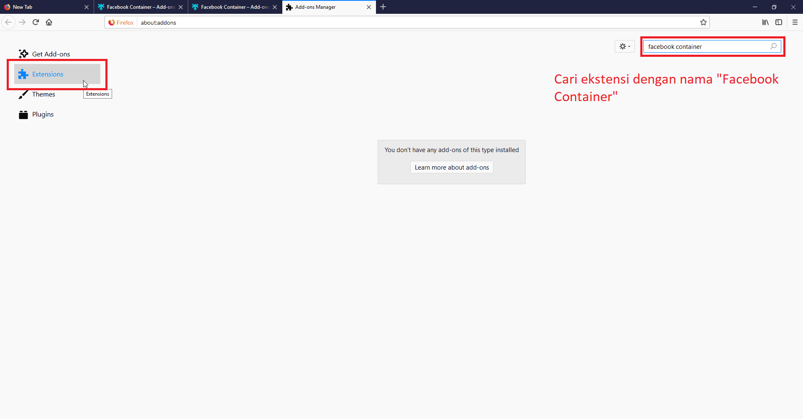Click the Plugins brick icon
This screenshot has height=419, width=803.
click(23, 114)
